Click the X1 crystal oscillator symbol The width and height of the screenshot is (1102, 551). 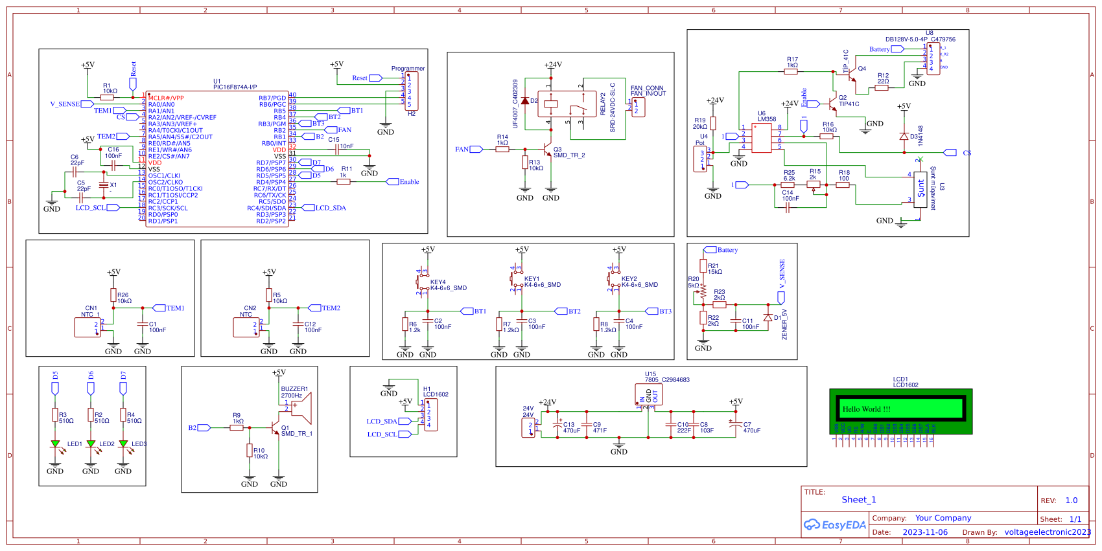click(x=104, y=185)
